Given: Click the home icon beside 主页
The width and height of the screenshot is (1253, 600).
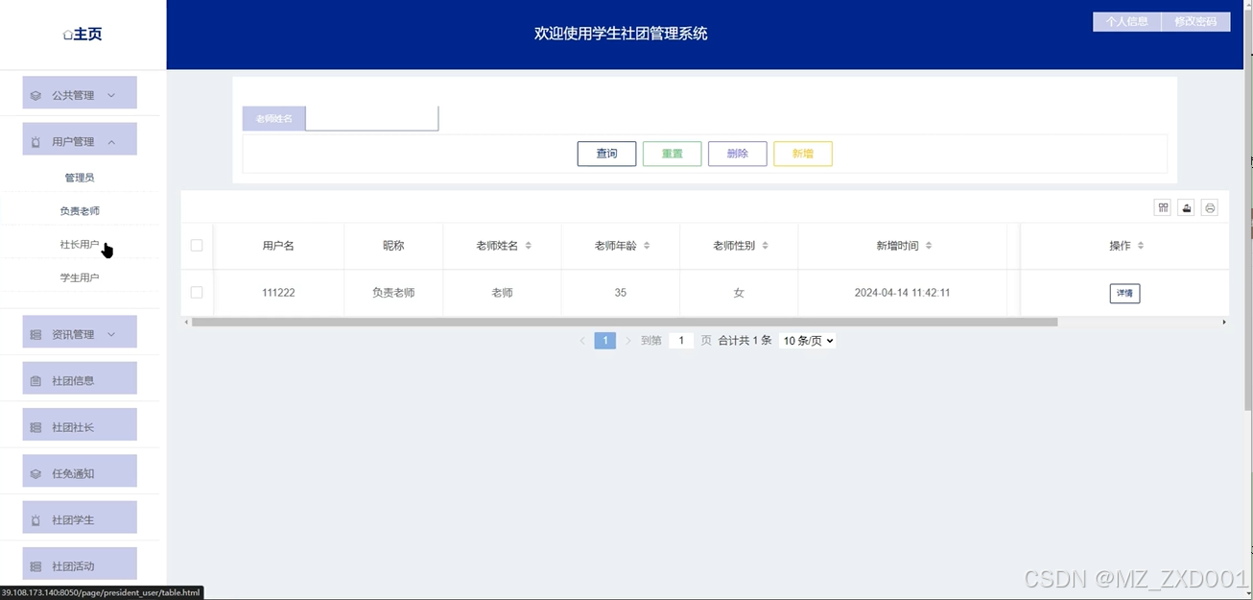Looking at the screenshot, I should (x=67, y=36).
